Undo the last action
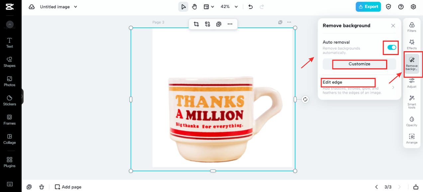The width and height of the screenshot is (423, 192). tap(251, 7)
